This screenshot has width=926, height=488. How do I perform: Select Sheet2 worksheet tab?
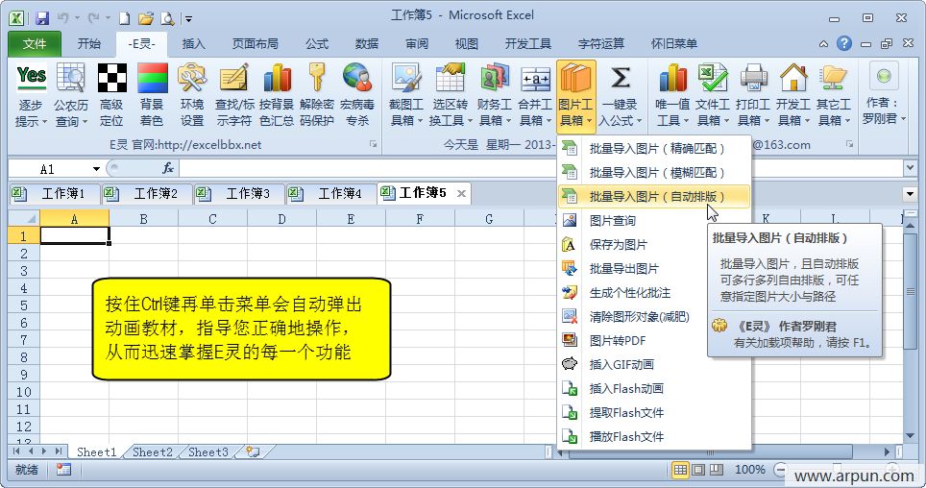click(x=153, y=451)
